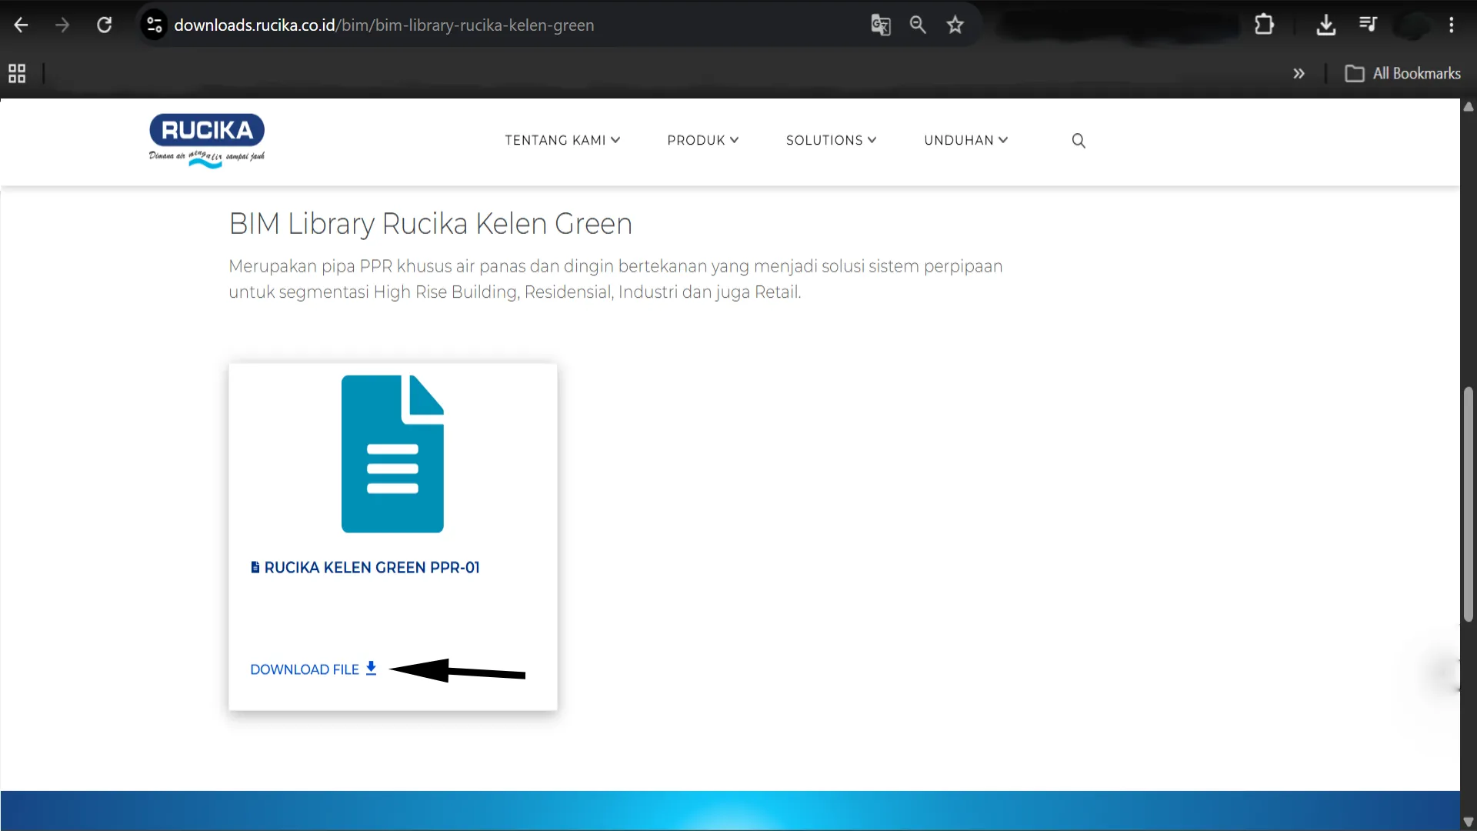Open the SOLUTIONS menu
This screenshot has width=1477, height=831.
pyautogui.click(x=832, y=140)
